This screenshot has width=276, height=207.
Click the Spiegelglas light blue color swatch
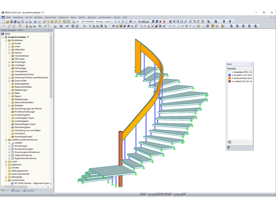tap(229, 72)
